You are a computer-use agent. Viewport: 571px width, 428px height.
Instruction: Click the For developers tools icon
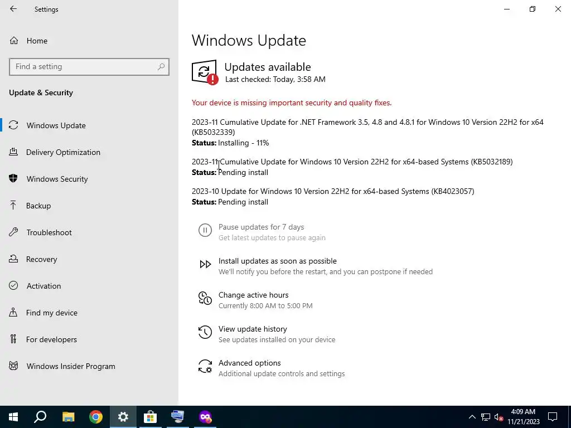pyautogui.click(x=13, y=339)
